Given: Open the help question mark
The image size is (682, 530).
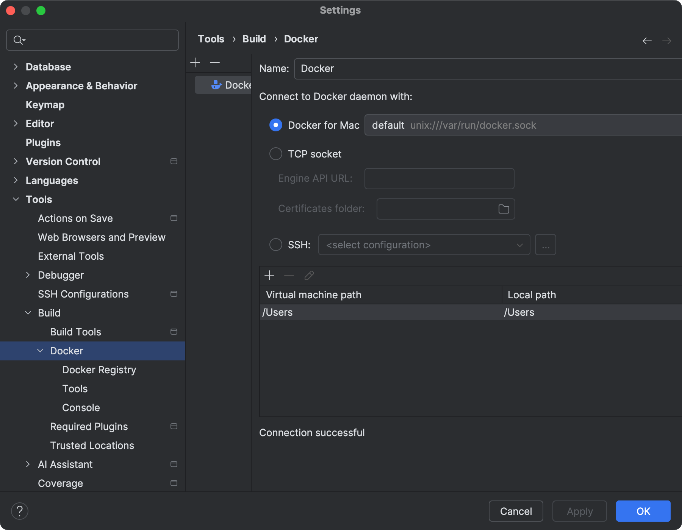Looking at the screenshot, I should (20, 511).
